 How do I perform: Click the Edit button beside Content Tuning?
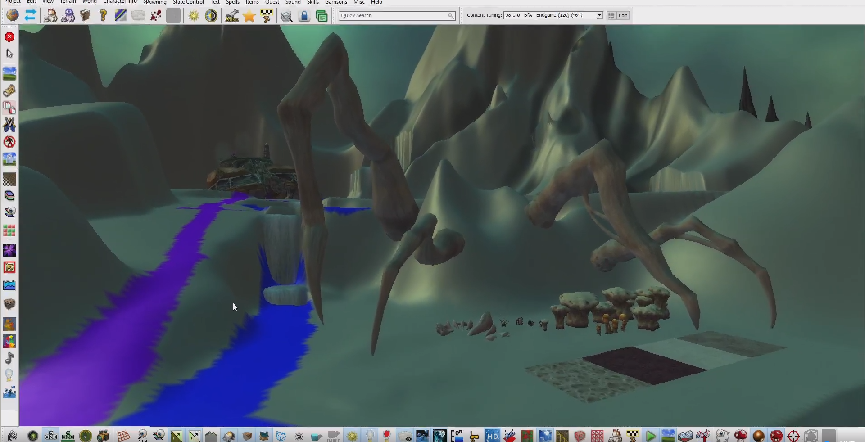[623, 15]
